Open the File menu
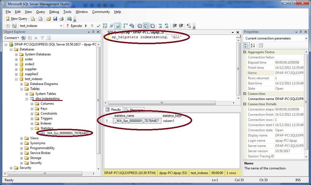Screen dimensions: 311x185 pos(8,12)
